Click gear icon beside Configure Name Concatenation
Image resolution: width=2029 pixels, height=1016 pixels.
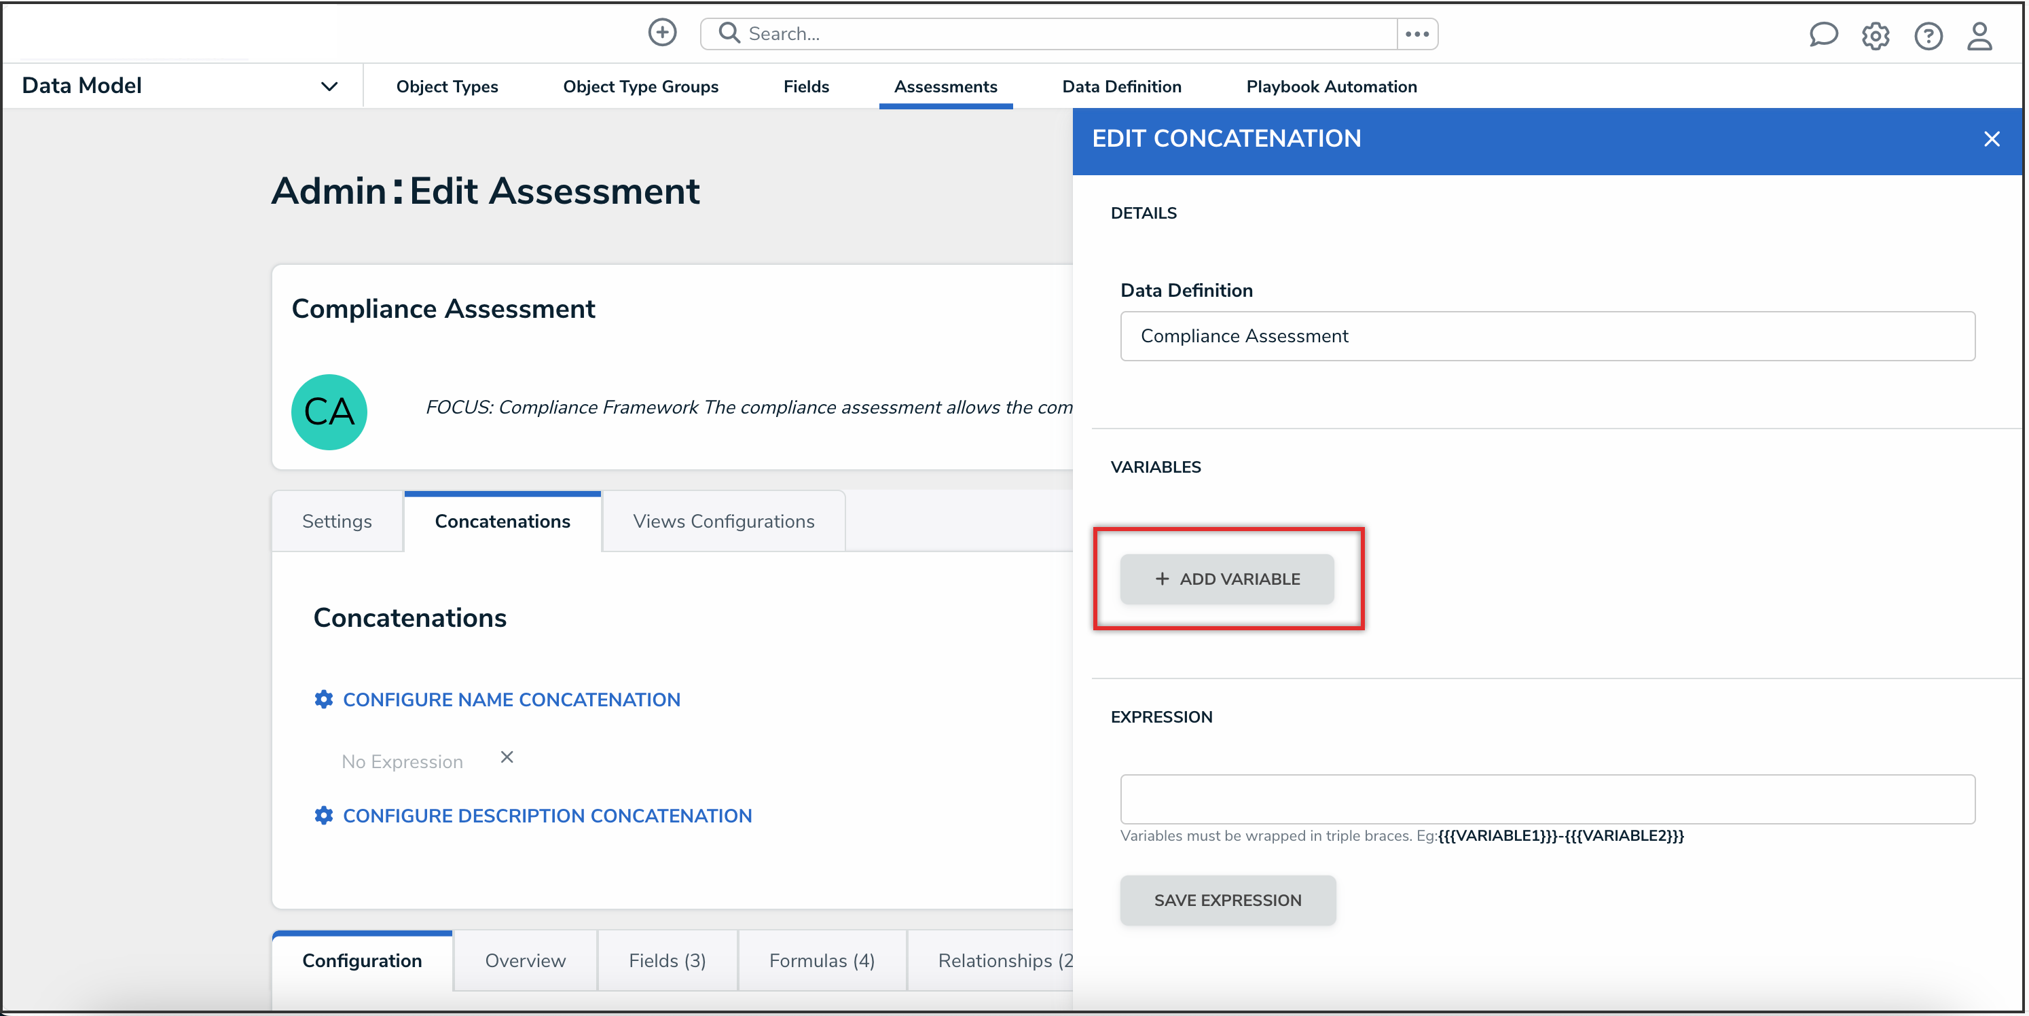[x=324, y=700]
